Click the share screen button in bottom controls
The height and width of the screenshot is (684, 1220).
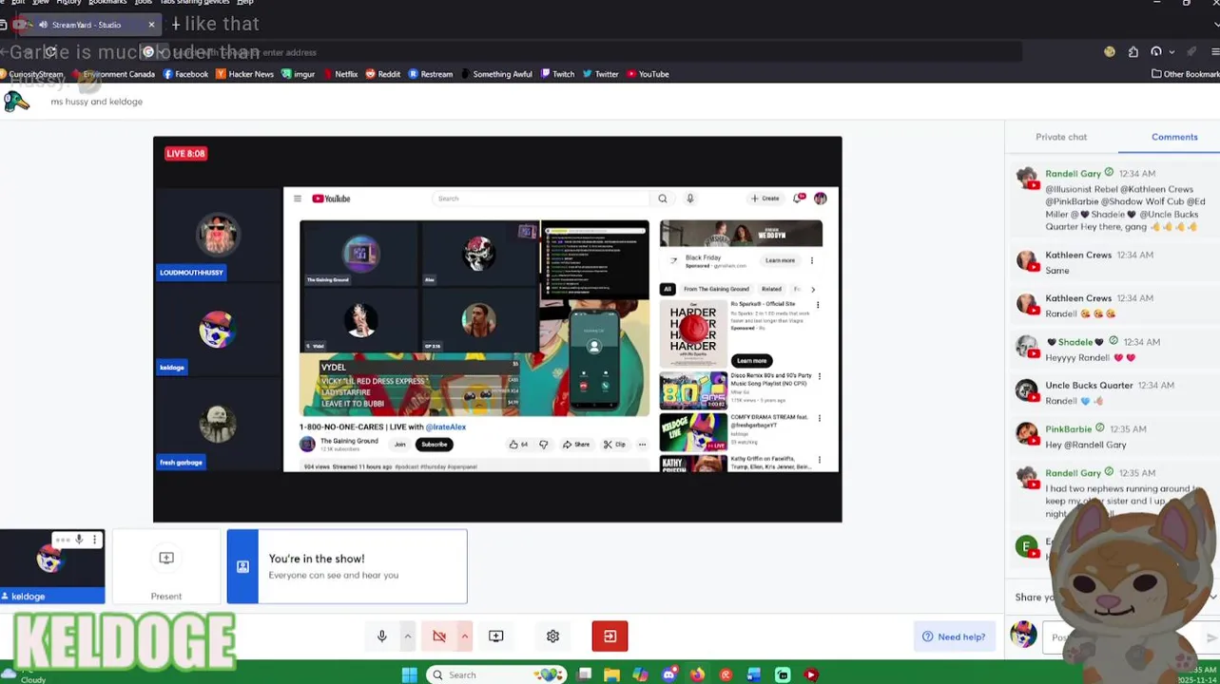[495, 636]
